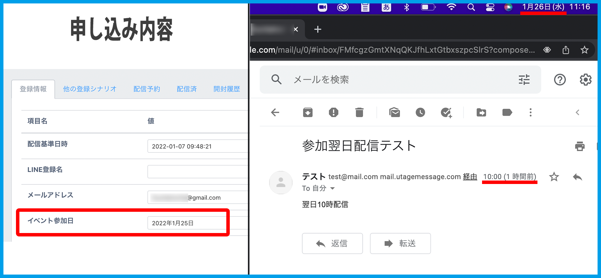Star the email from テスト
The image size is (601, 278).
pos(554,177)
